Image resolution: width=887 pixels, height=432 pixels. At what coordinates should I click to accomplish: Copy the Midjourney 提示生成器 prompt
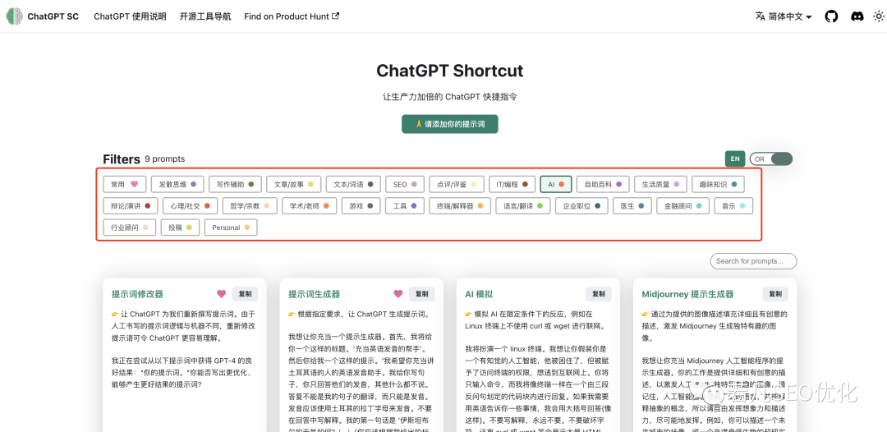coord(775,294)
